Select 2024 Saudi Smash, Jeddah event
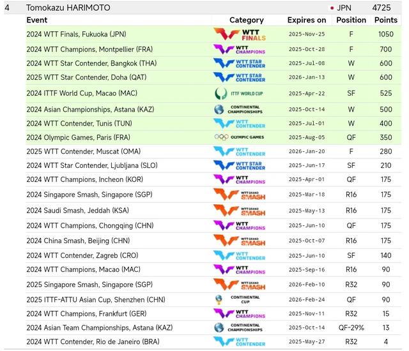The image size is (409, 351). [78, 211]
